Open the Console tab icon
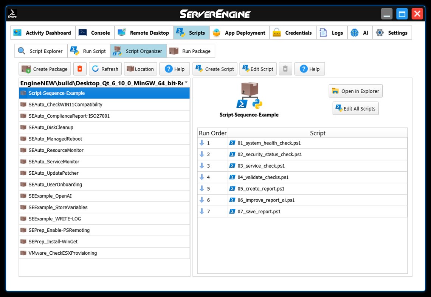The height and width of the screenshot is (297, 431). click(x=84, y=32)
